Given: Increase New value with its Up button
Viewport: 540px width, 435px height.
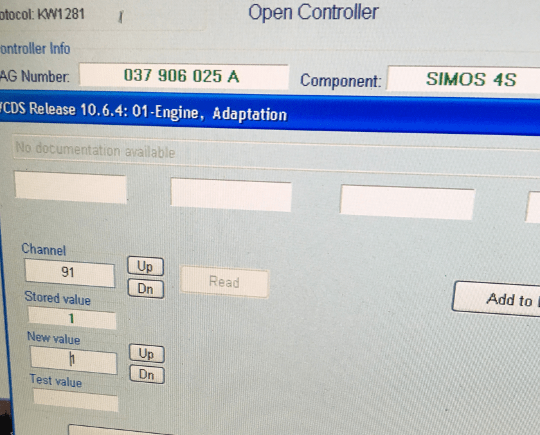Looking at the screenshot, I should [147, 354].
